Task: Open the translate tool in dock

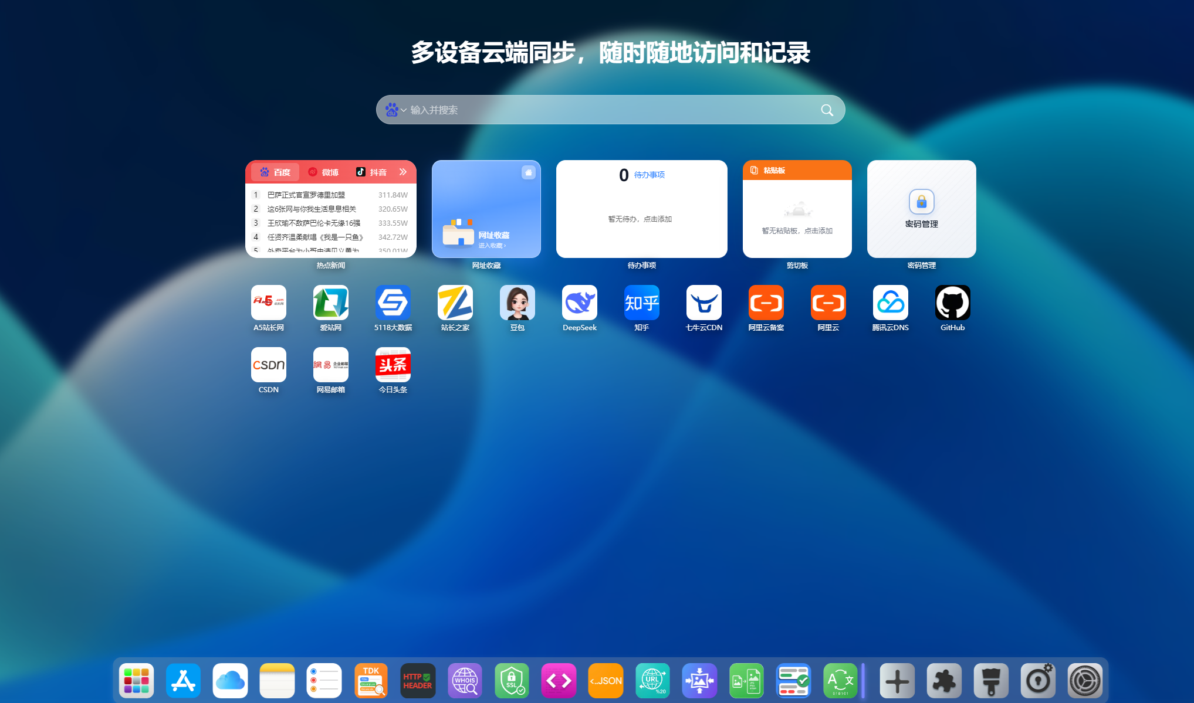Action: point(840,681)
